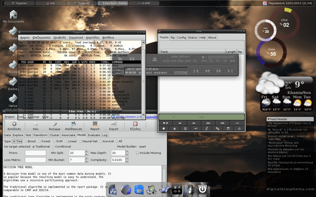Click the Export icon in Rattle toolbar

coord(114,124)
